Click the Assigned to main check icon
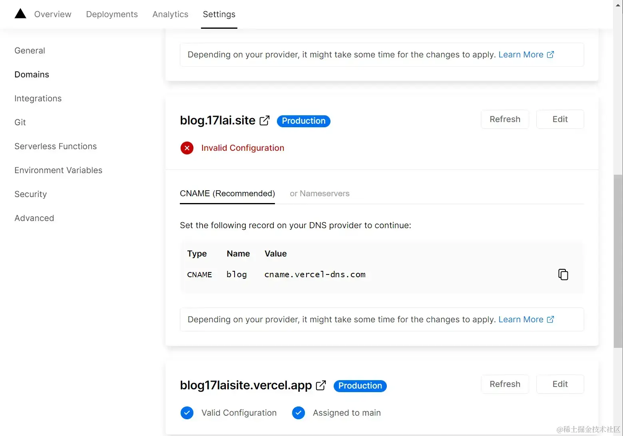623x436 pixels. pyautogui.click(x=299, y=413)
